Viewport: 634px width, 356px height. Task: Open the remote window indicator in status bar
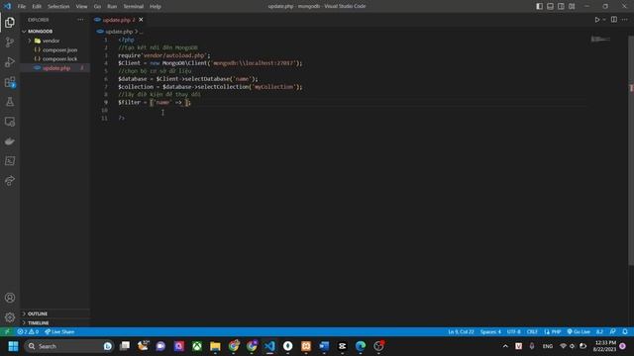(7, 332)
